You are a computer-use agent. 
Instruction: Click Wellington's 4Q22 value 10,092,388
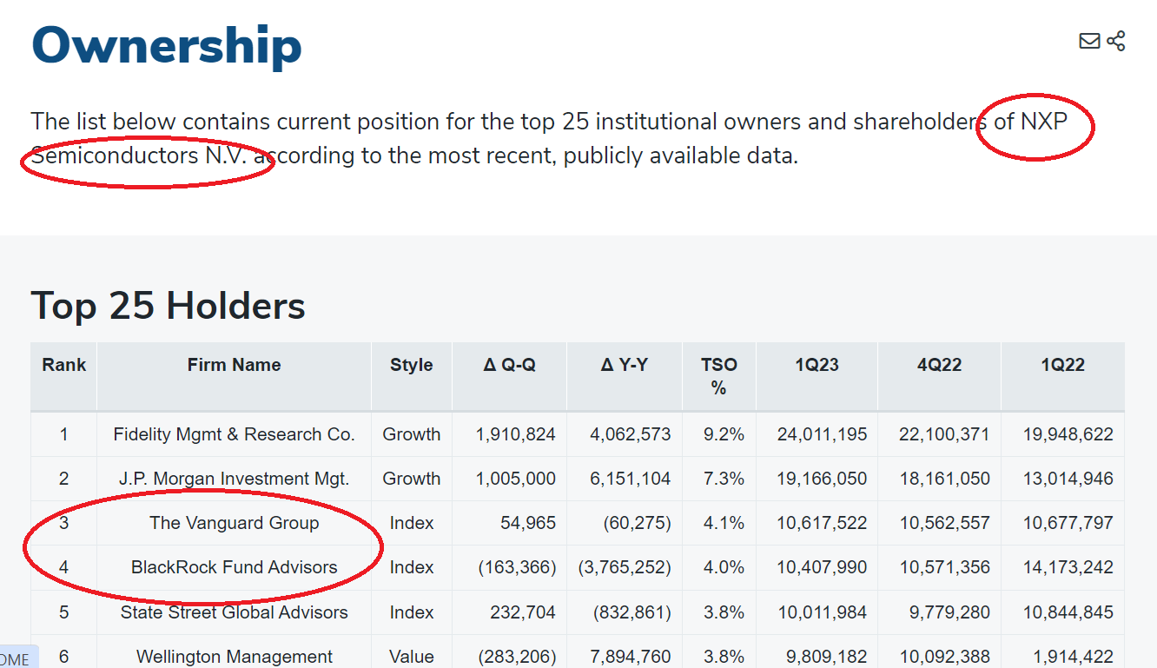tap(944, 657)
